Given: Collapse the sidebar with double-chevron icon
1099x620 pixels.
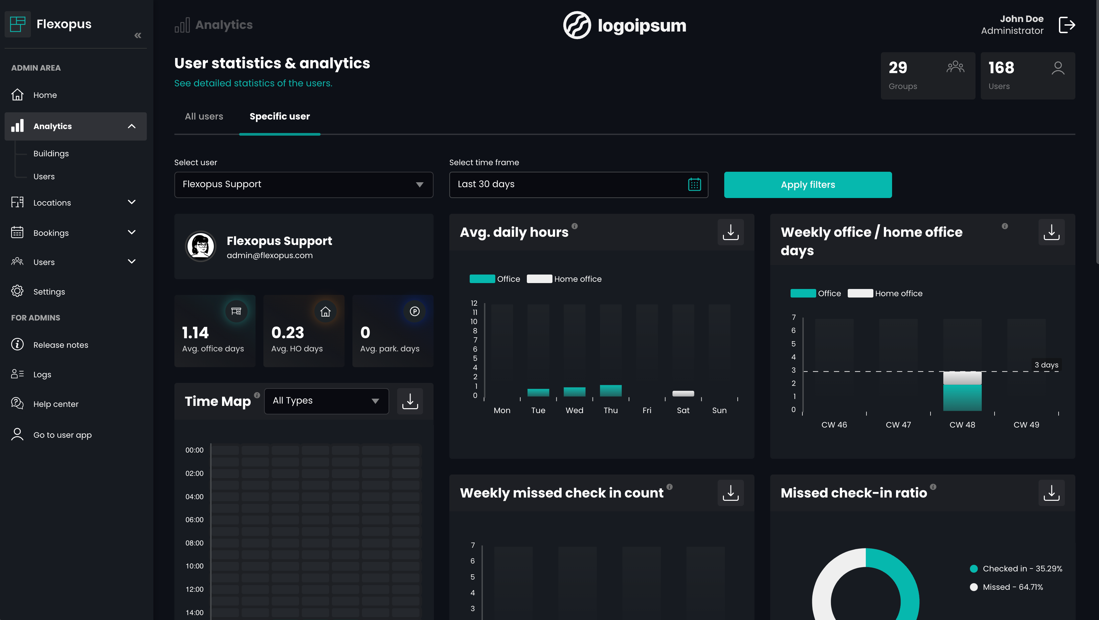Looking at the screenshot, I should click(x=137, y=35).
